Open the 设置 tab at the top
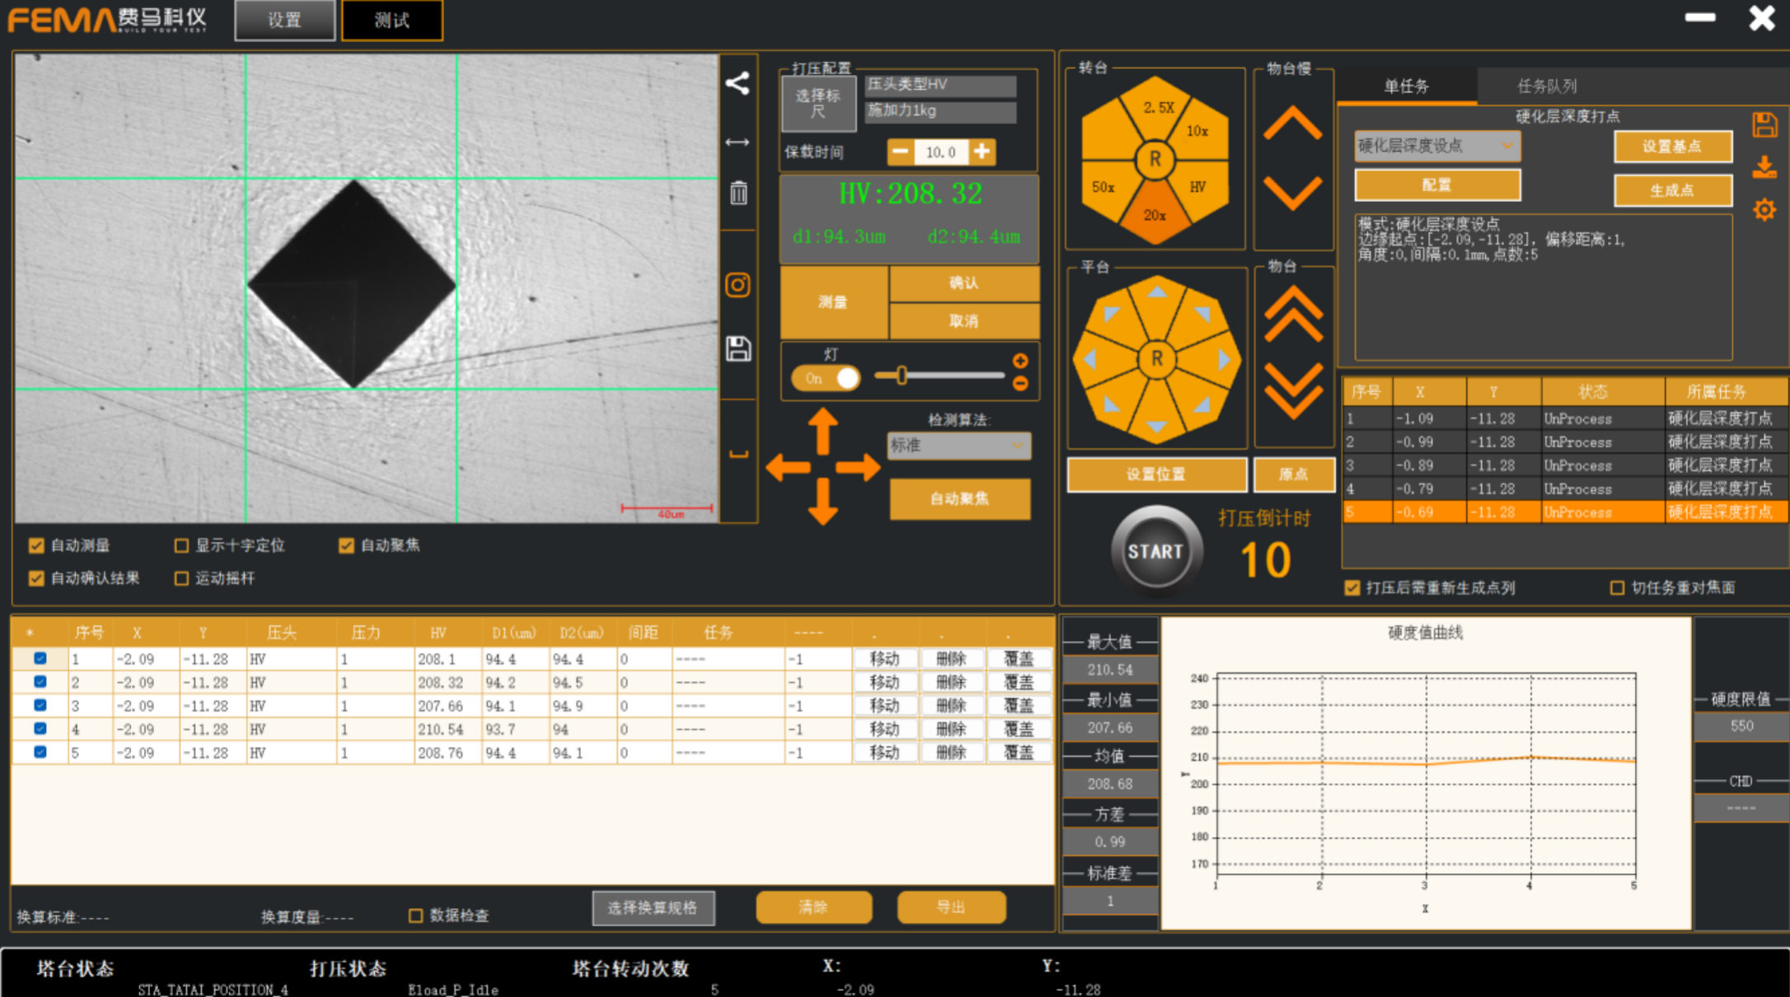1790x997 pixels. pyautogui.click(x=284, y=20)
